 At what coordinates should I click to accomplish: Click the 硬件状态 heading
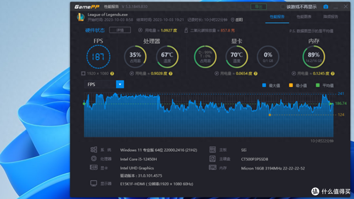click(95, 30)
